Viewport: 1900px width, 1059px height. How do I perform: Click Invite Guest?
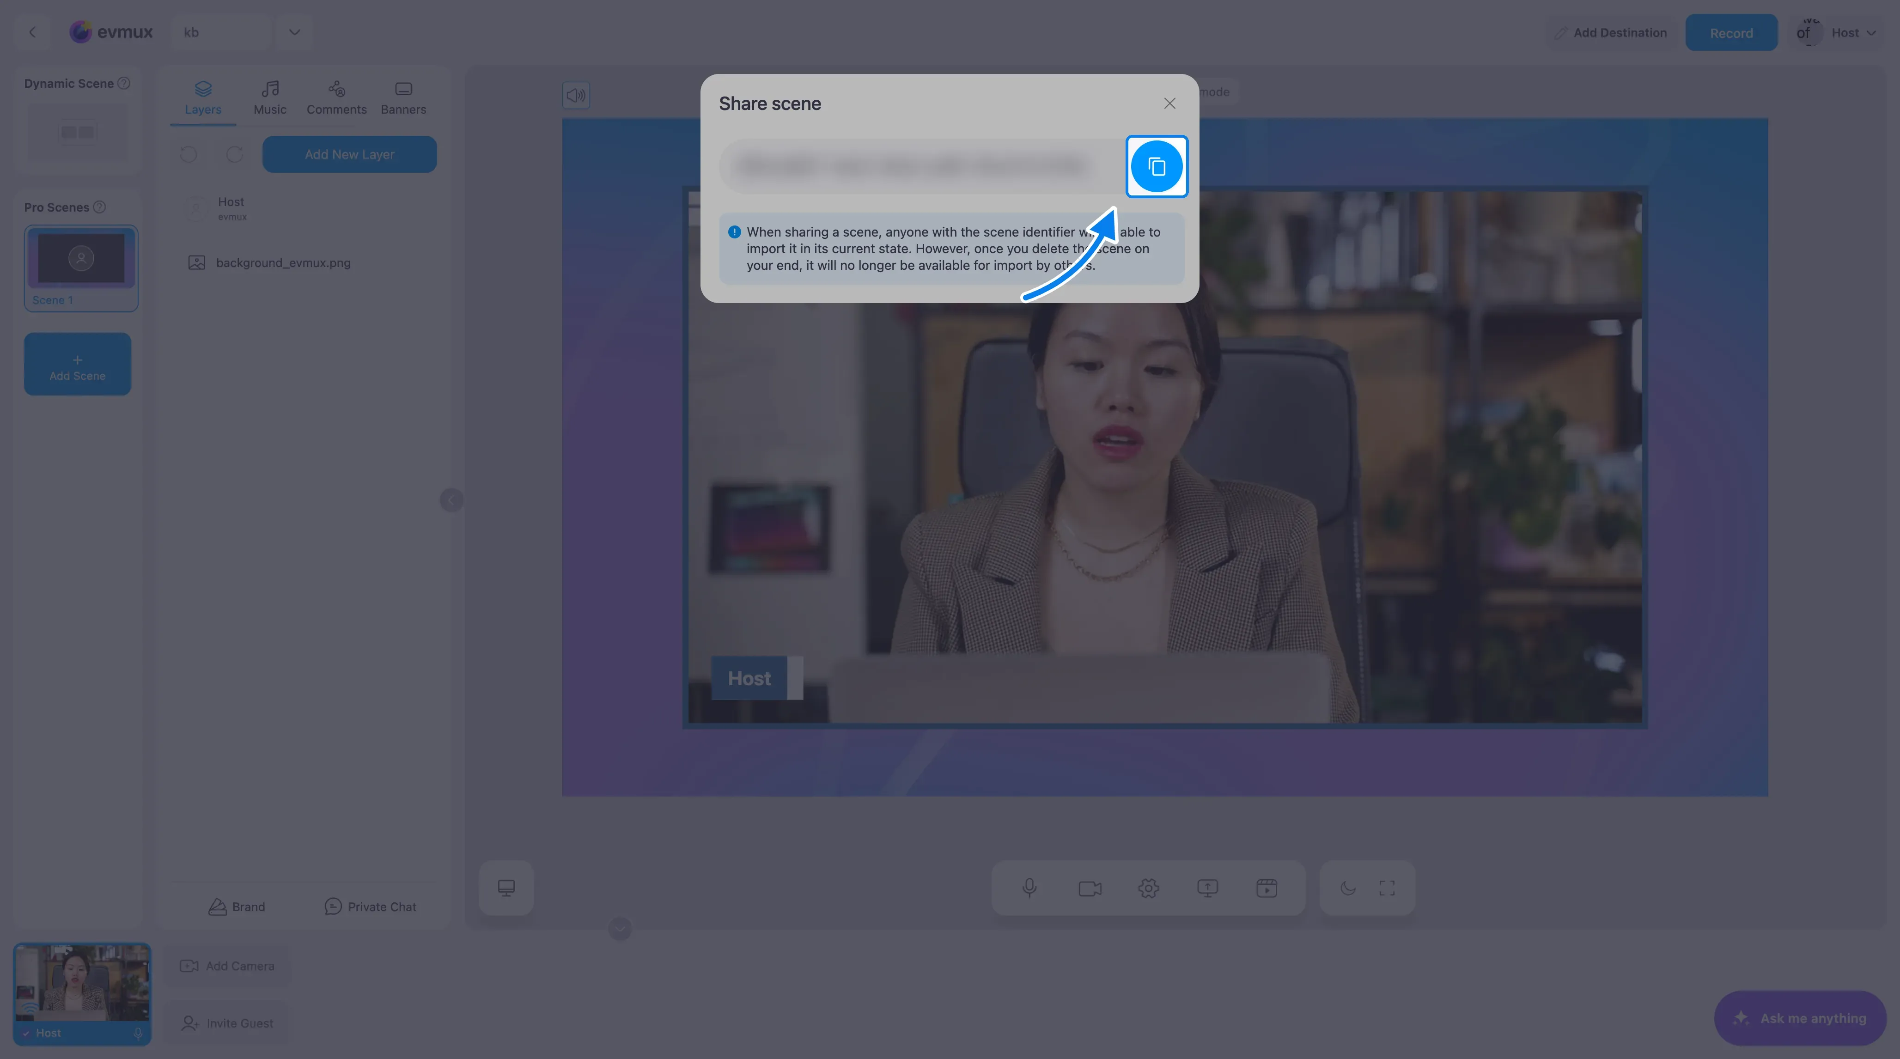pyautogui.click(x=227, y=1023)
